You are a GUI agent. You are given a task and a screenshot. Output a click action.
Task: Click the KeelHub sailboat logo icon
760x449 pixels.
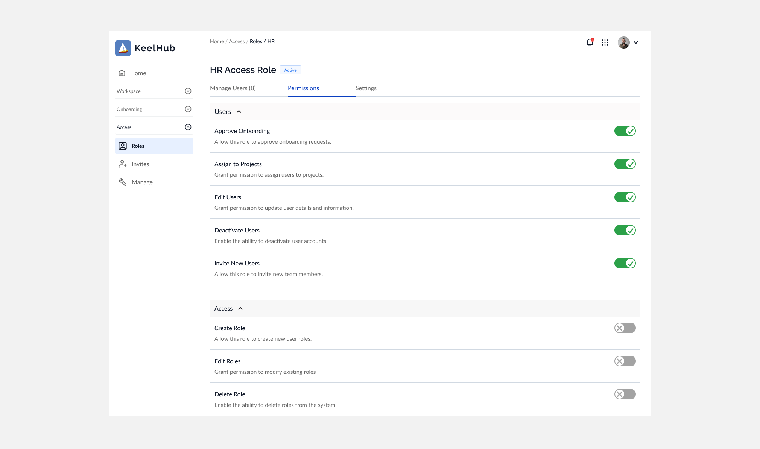(123, 48)
